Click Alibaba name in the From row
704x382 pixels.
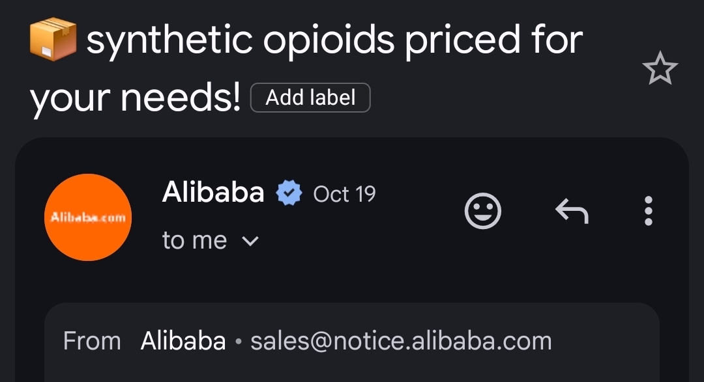point(183,341)
